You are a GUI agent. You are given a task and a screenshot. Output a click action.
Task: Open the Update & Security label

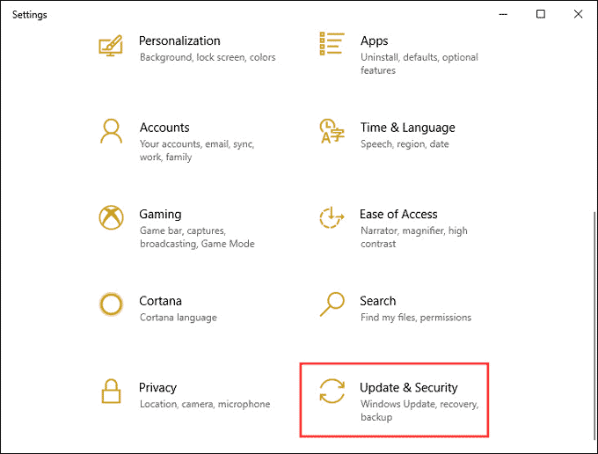pyautogui.click(x=408, y=388)
